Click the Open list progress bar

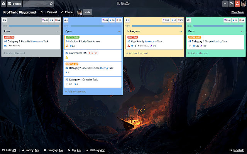tap(96, 26)
